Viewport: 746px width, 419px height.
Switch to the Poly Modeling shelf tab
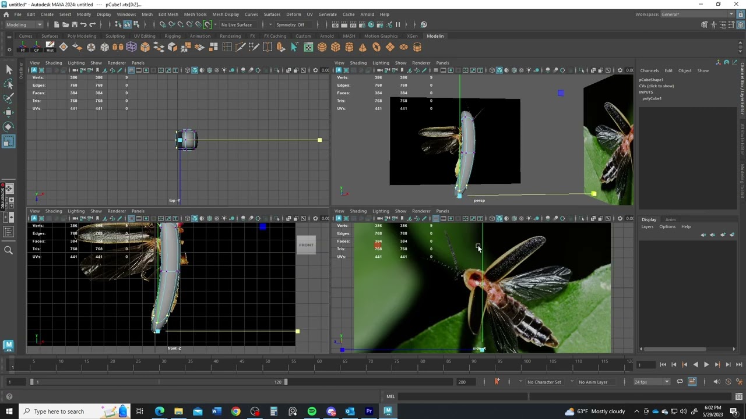[82, 36]
